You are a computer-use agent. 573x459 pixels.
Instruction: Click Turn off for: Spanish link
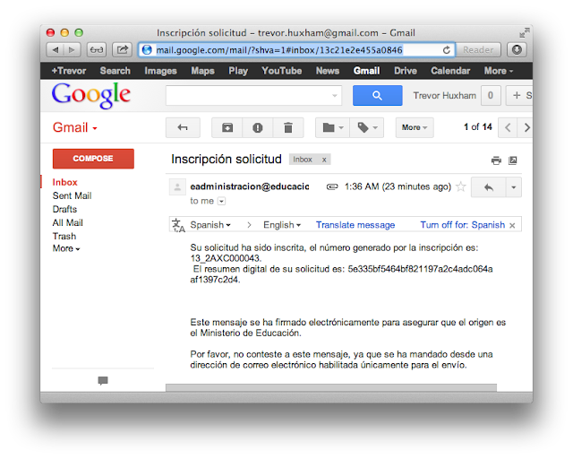[x=463, y=225]
